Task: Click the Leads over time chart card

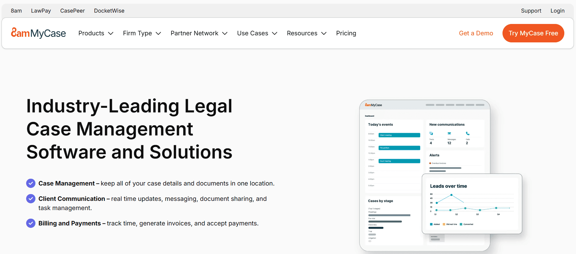Action: click(472, 204)
